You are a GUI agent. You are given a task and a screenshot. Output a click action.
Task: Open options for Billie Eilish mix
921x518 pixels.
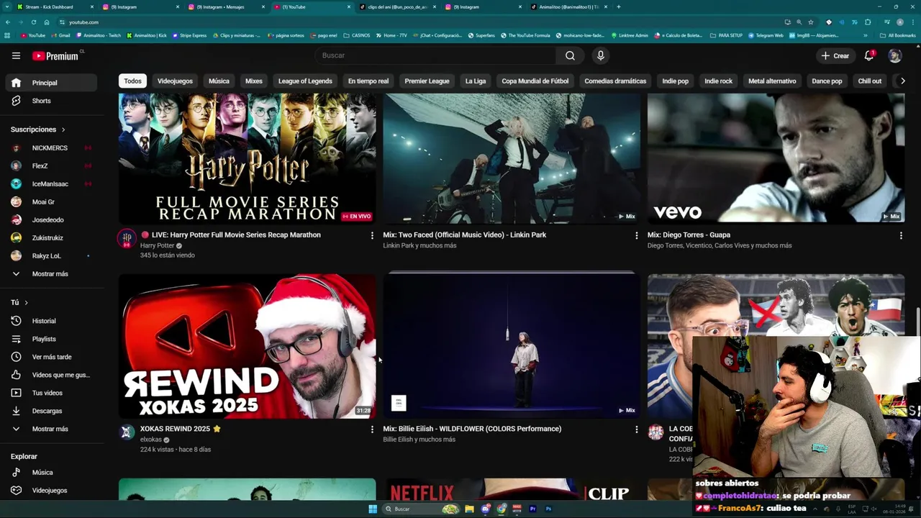coord(636,430)
